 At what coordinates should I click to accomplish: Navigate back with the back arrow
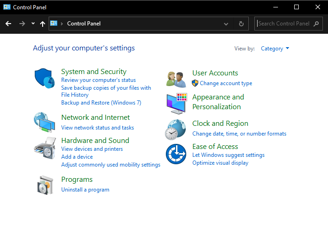point(8,24)
